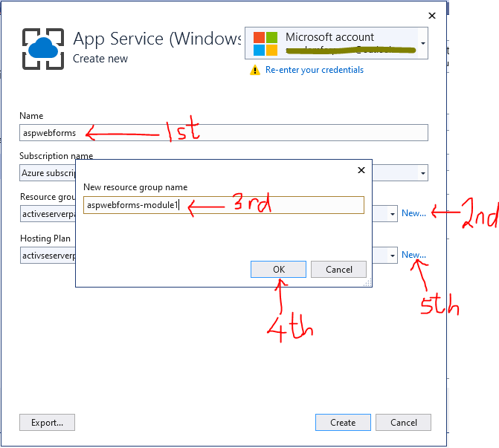Click the activseserverp hosting plan combo box
The height and width of the screenshot is (448, 499).
(48, 256)
